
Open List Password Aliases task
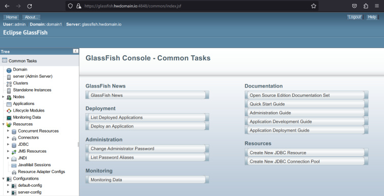tap(147, 157)
